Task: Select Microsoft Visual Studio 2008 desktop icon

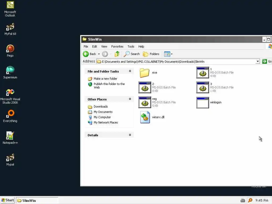Action: pyautogui.click(x=10, y=96)
